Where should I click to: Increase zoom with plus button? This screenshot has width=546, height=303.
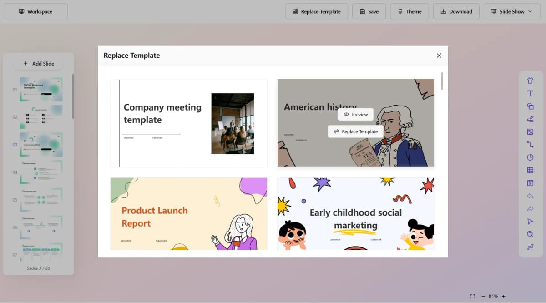(x=504, y=296)
